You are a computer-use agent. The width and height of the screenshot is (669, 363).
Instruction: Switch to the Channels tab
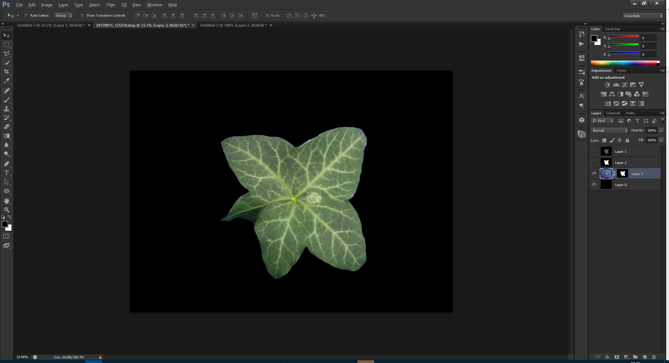pos(613,113)
